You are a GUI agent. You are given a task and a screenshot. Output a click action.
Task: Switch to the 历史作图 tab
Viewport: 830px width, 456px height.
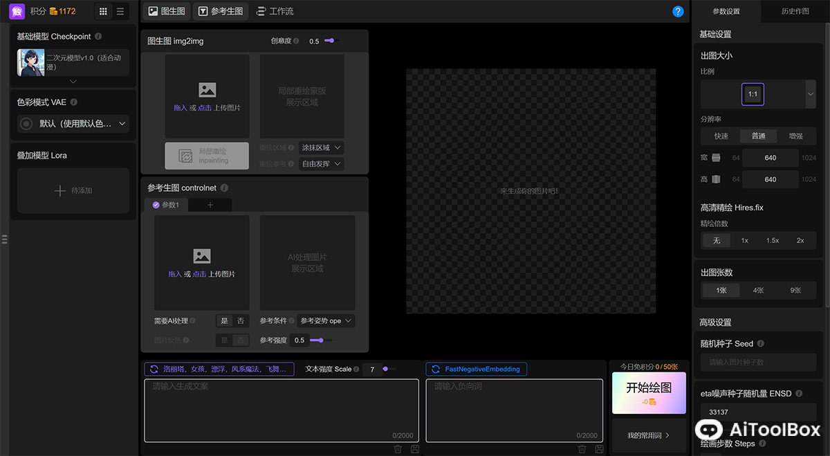pyautogui.click(x=795, y=11)
